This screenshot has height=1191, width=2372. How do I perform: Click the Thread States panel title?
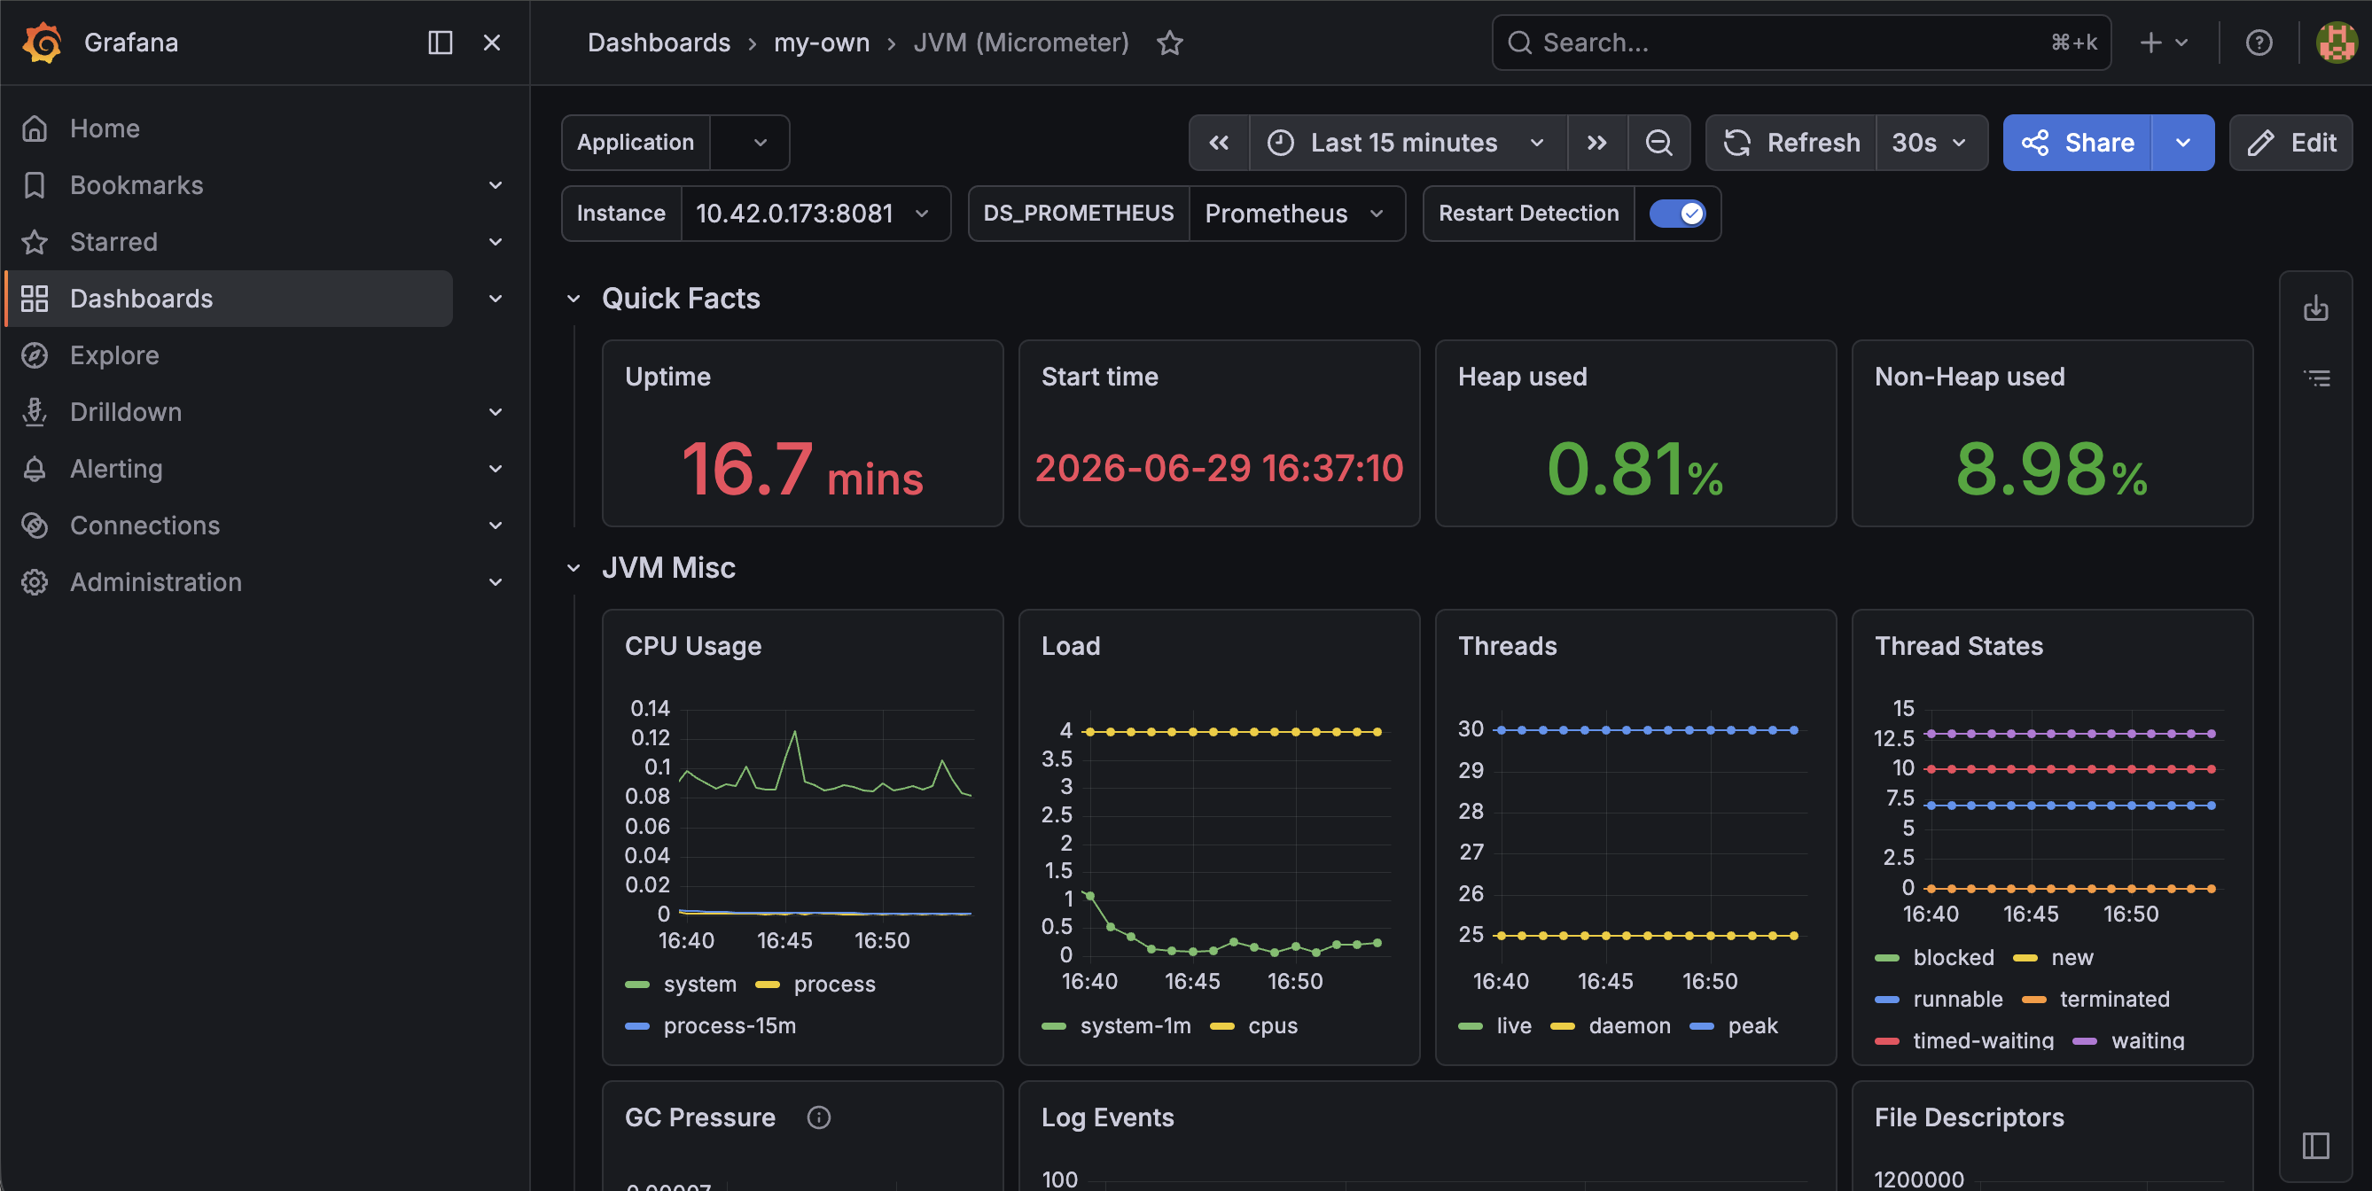click(1959, 646)
